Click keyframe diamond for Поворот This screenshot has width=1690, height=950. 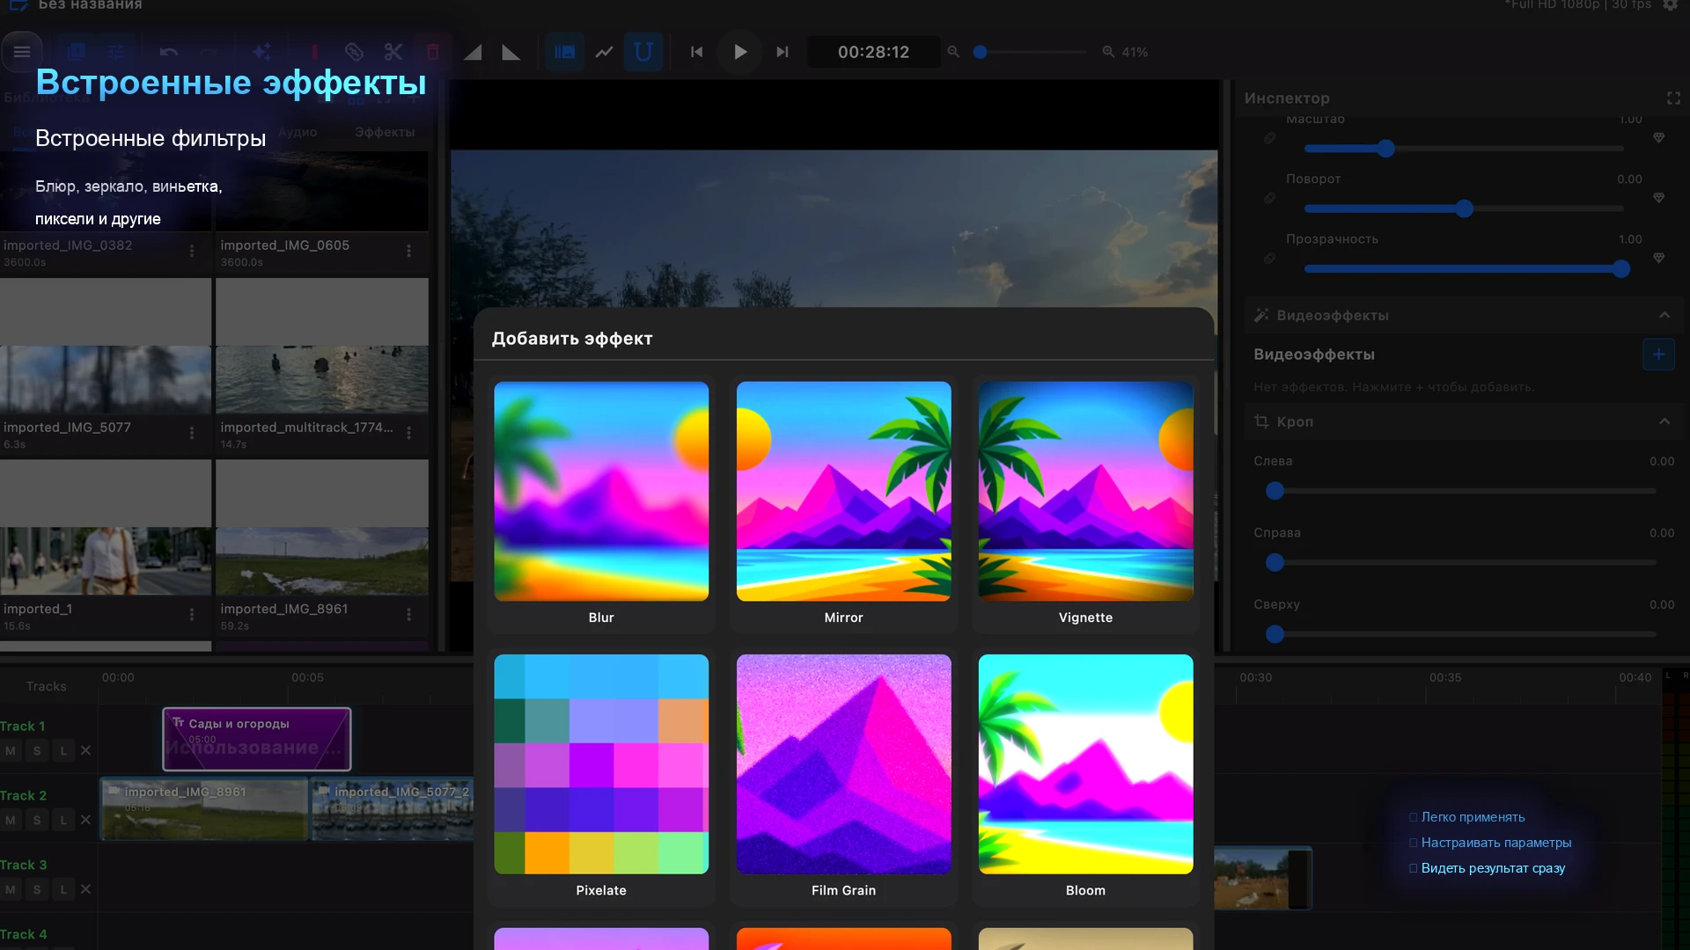(x=1658, y=198)
